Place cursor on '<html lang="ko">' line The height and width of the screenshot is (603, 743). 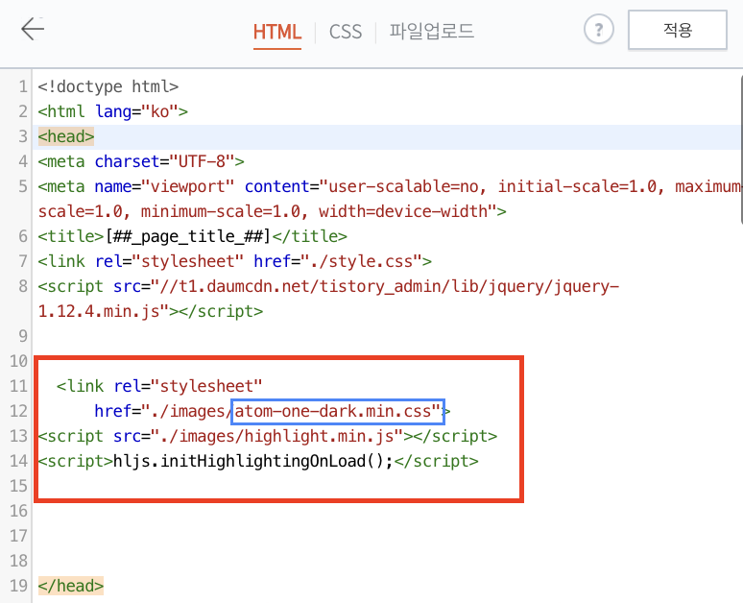pyautogui.click(x=112, y=112)
